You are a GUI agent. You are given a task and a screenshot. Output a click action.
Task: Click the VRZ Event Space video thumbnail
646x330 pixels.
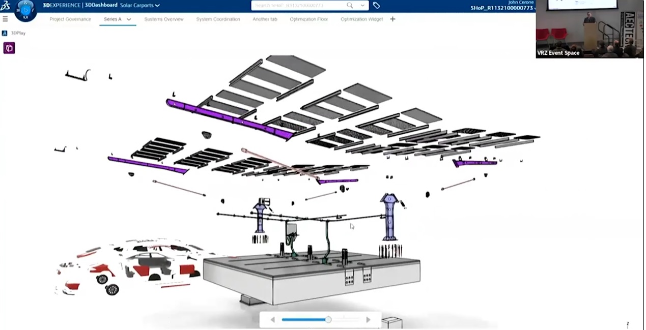coord(589,29)
